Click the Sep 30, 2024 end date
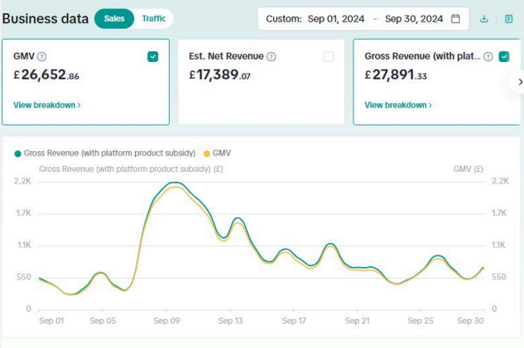The height and width of the screenshot is (348, 524). click(x=414, y=19)
